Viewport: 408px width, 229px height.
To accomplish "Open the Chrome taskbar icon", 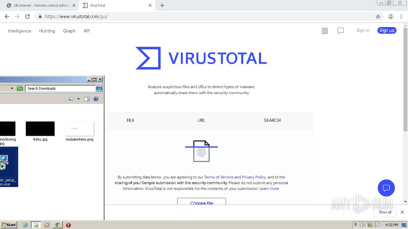I will coord(57,225).
